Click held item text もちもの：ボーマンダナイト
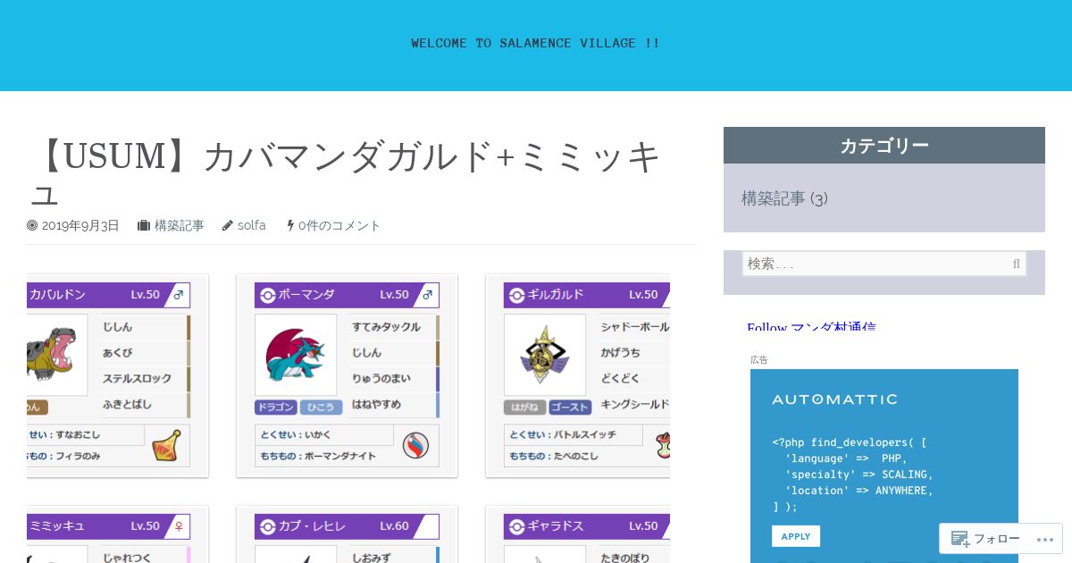 (x=318, y=456)
